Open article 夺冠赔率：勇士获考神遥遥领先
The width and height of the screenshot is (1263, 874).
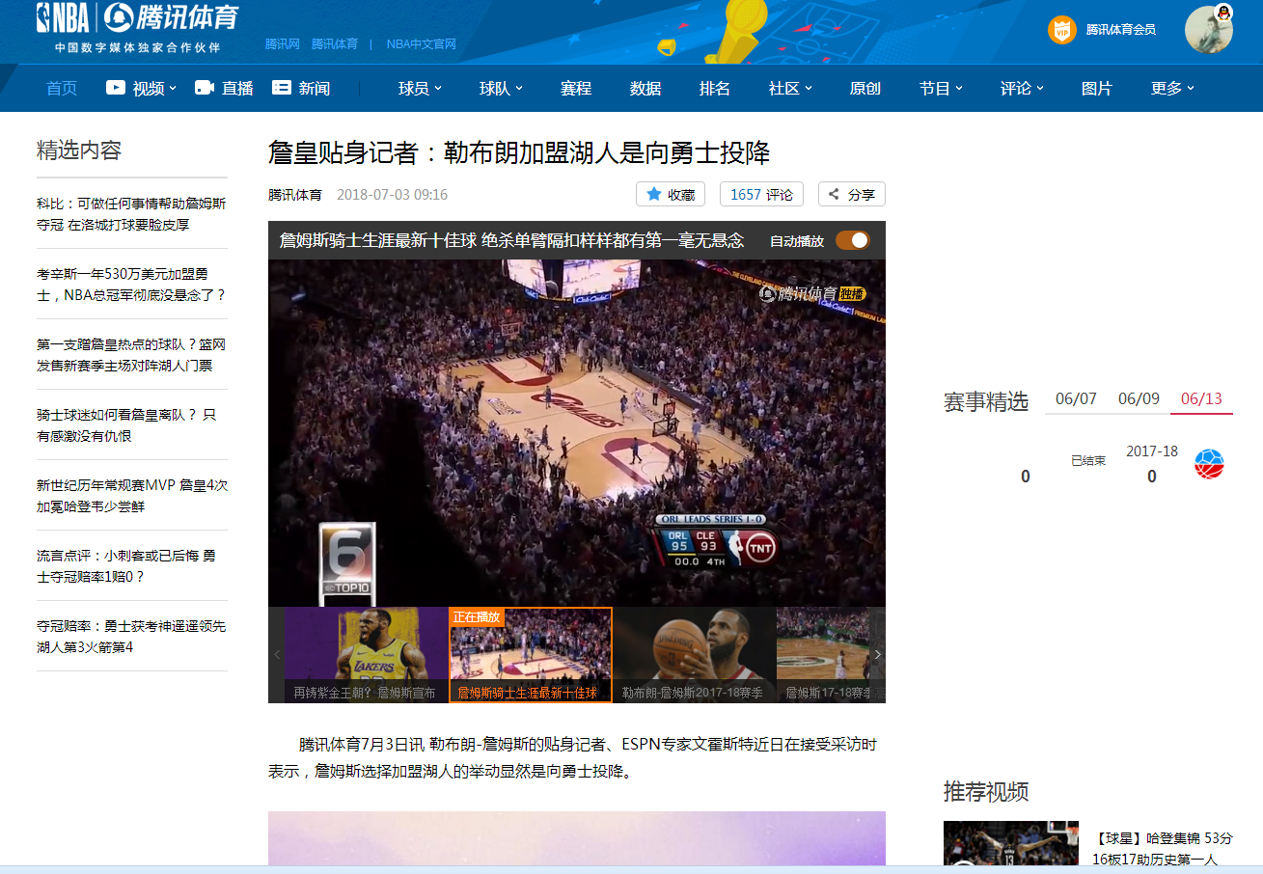pyautogui.click(x=131, y=637)
